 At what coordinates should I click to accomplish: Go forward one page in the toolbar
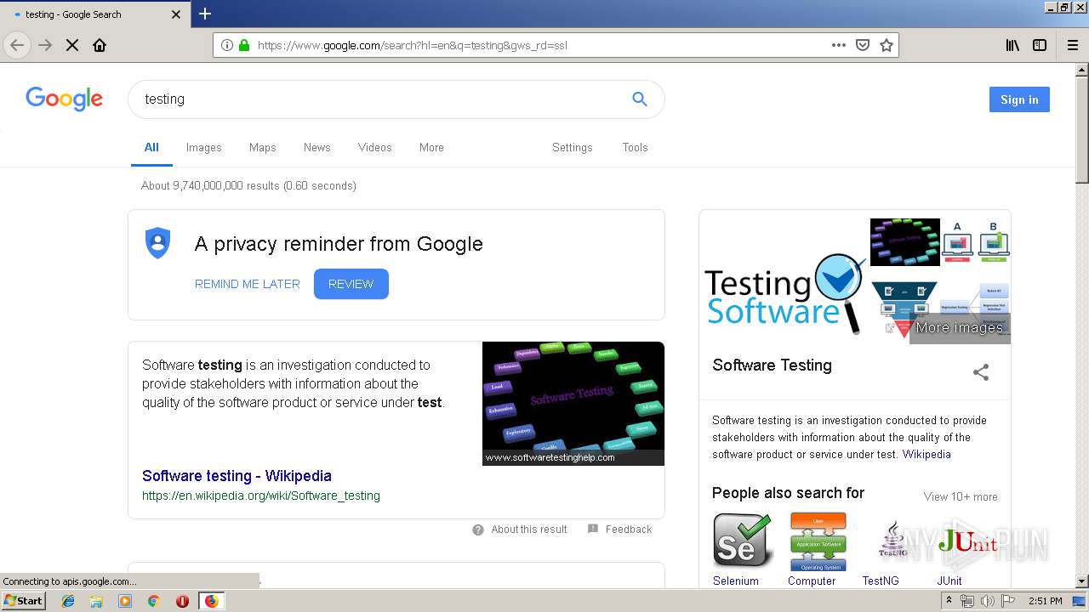coord(45,45)
